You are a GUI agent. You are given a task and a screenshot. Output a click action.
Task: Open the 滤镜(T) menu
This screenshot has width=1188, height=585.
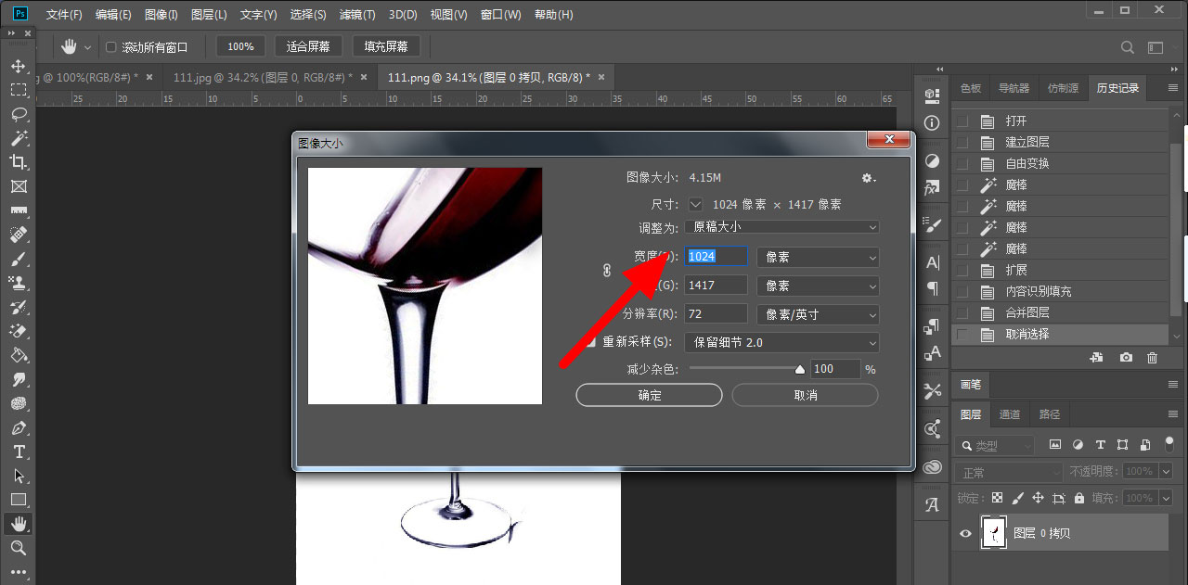357,15
